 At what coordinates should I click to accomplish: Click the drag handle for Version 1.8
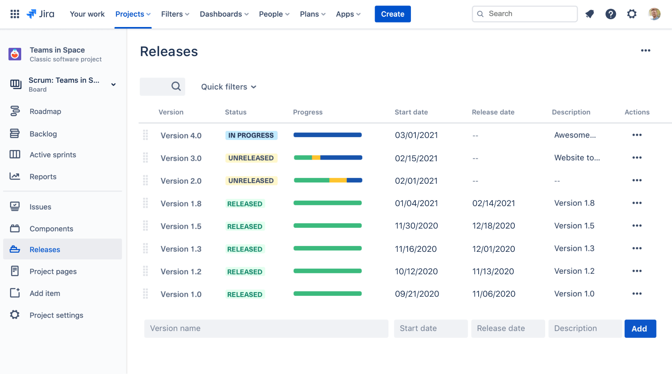point(146,203)
